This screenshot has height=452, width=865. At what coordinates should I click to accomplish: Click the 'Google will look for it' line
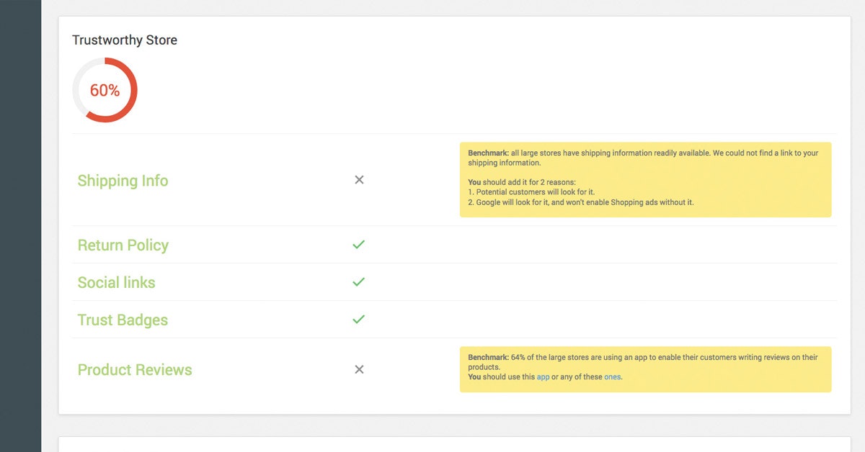[x=580, y=203]
